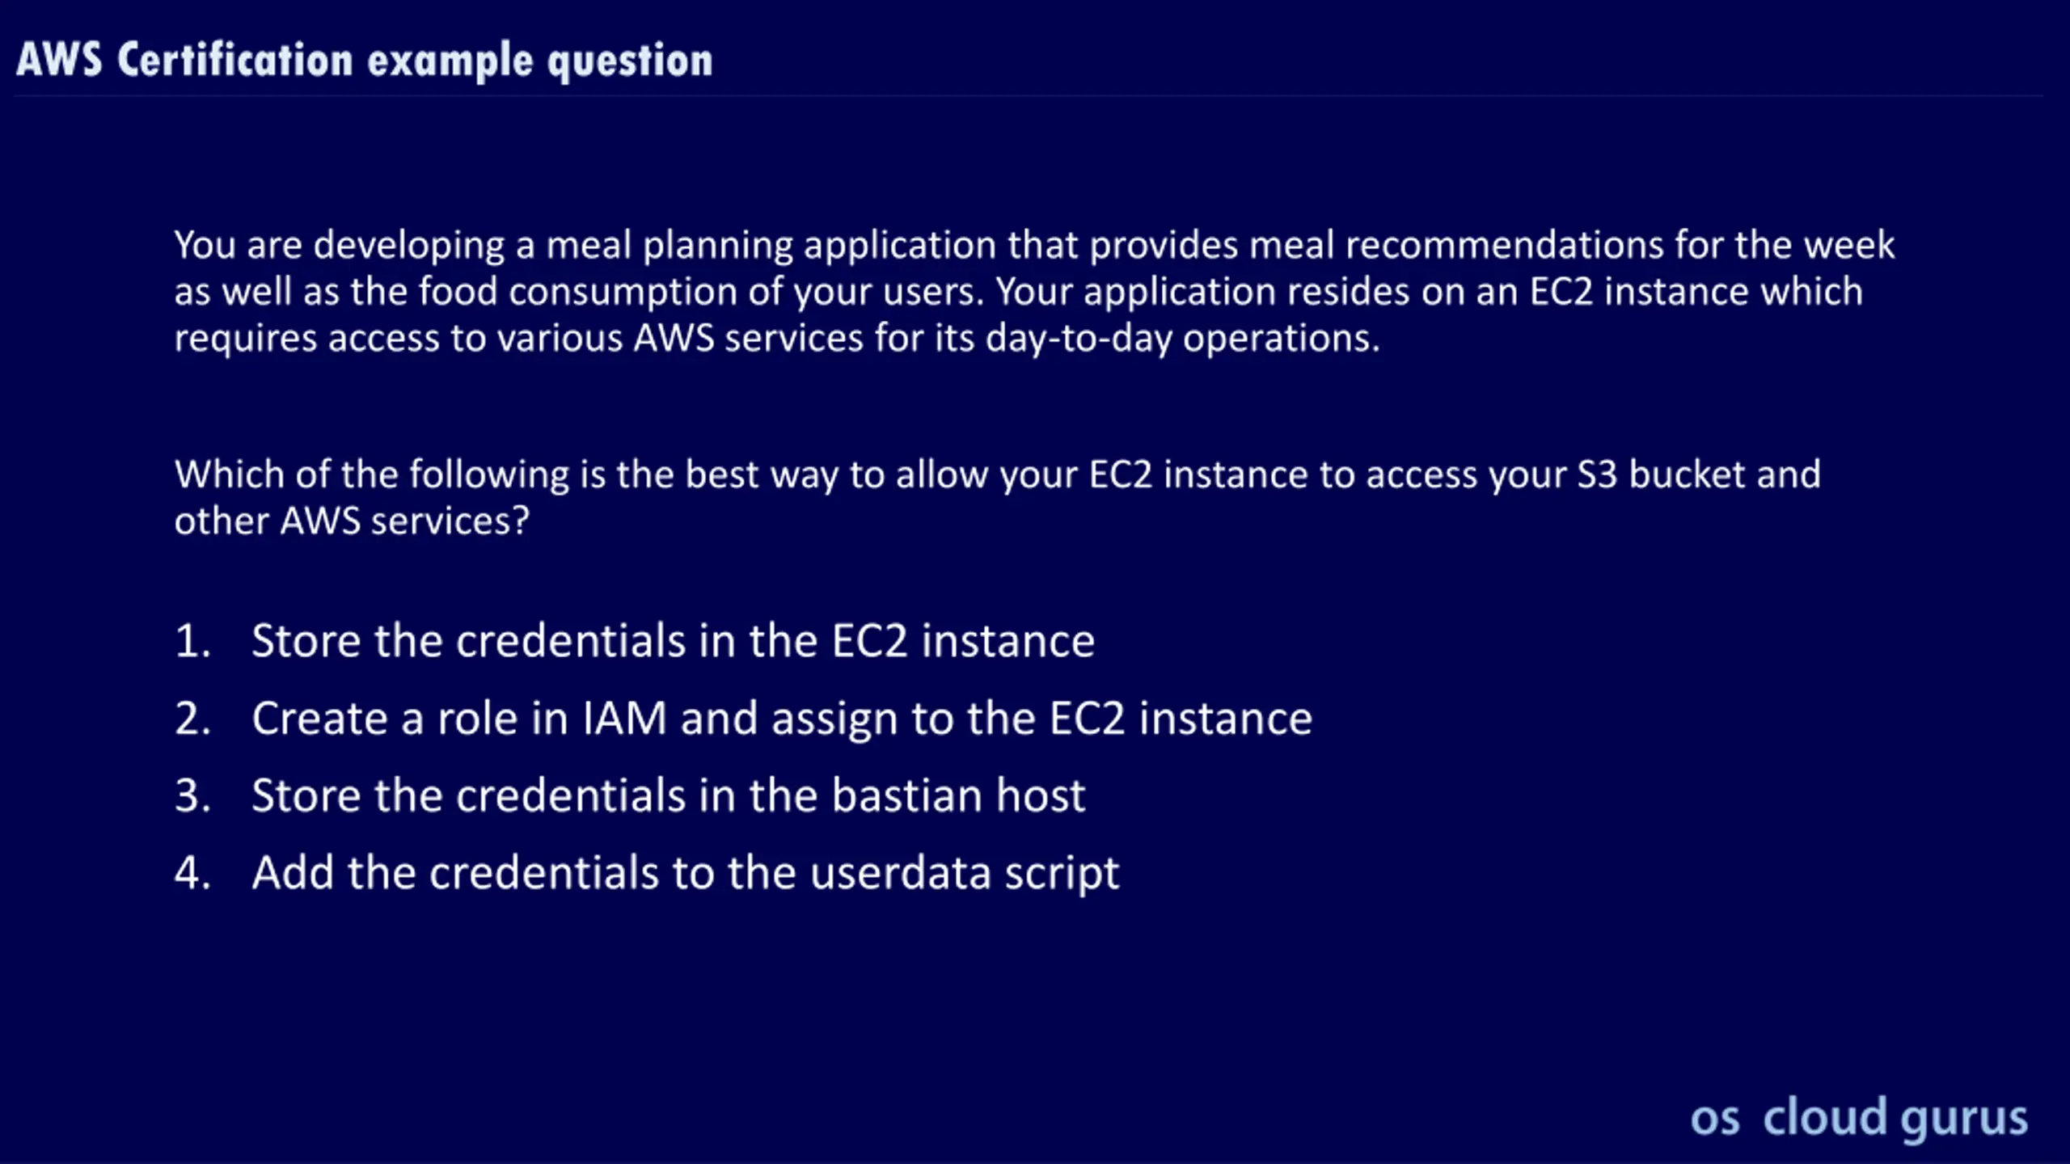Click the number 2 list marker

[x=192, y=719]
